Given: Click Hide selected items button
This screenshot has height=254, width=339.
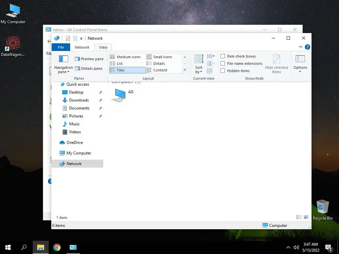Looking at the screenshot, I should tap(276, 64).
